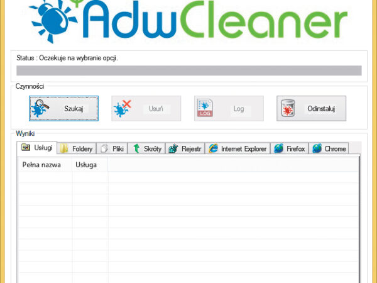
Task: Select the Chrome tab icon
Action: 317,149
